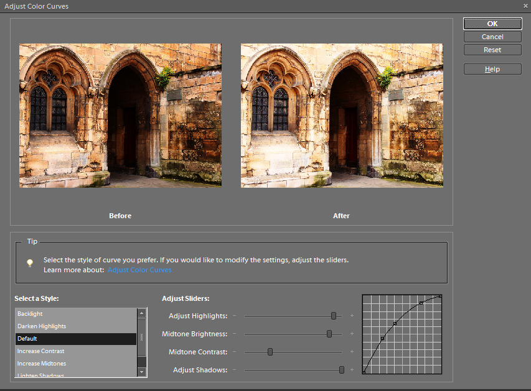Click the style list scroll-up arrow
Image resolution: width=531 pixels, height=391 pixels.
141,313
